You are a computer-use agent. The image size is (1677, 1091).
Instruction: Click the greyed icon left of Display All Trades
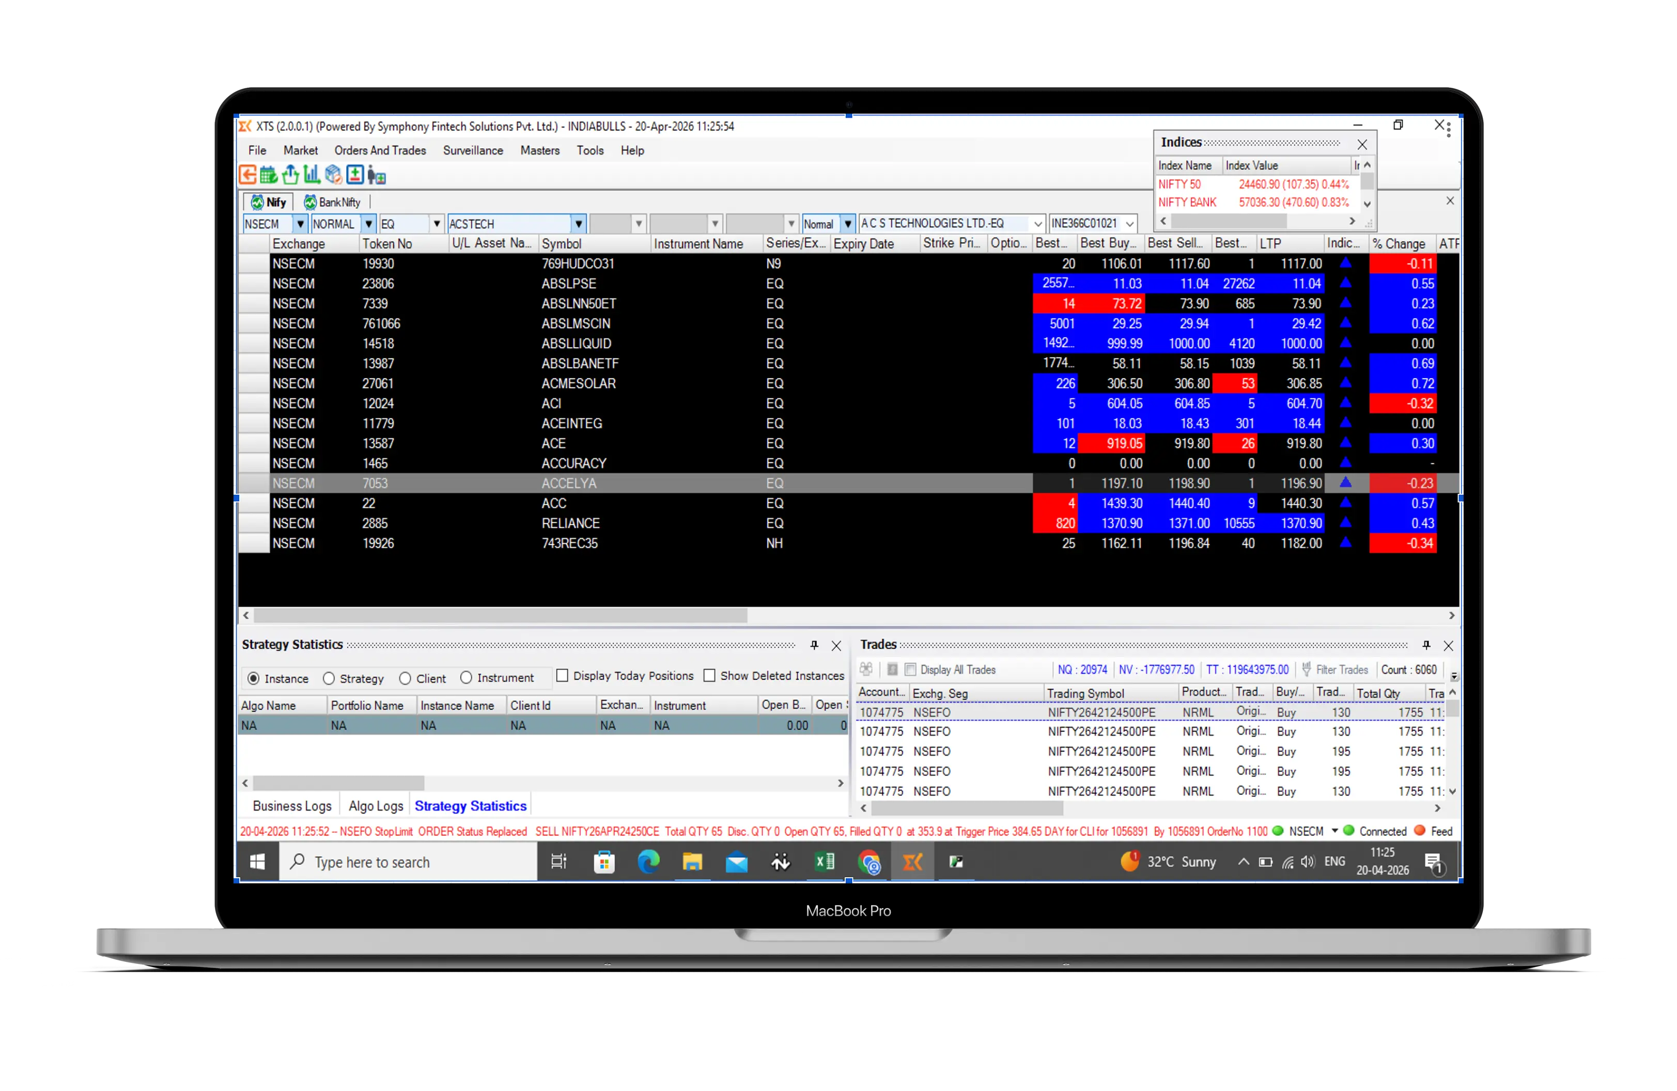pos(892,669)
